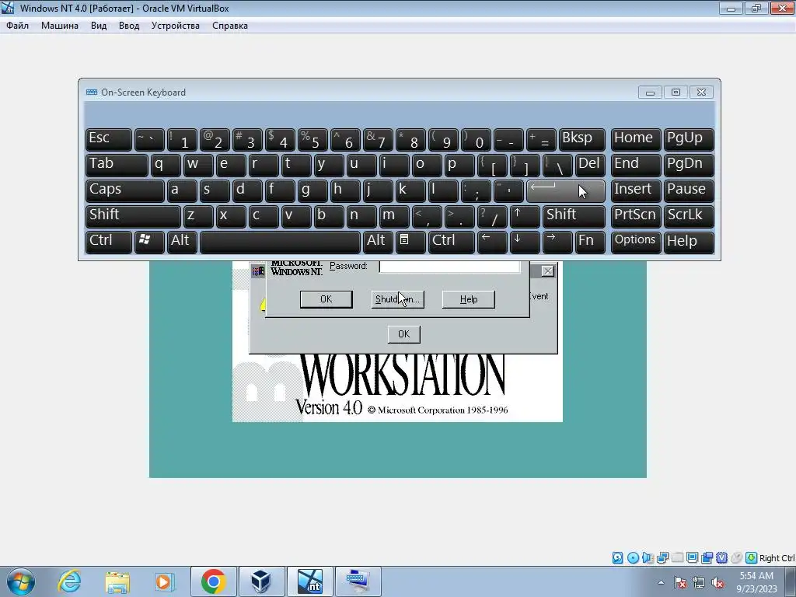Launch Internet Explorer from the taskbar

(x=69, y=581)
